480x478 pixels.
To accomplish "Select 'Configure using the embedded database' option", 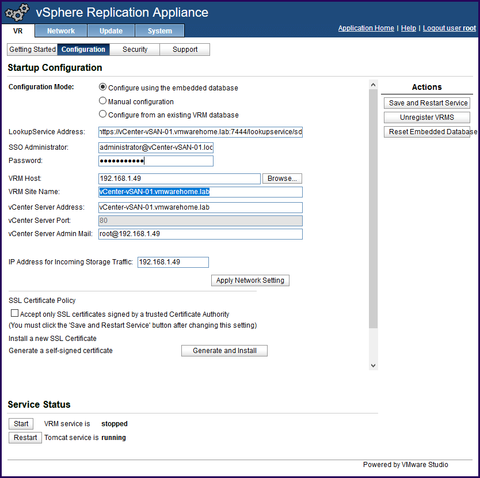I will pos(103,88).
